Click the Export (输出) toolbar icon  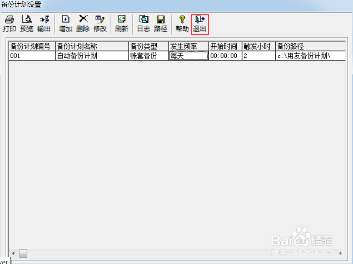click(44, 24)
